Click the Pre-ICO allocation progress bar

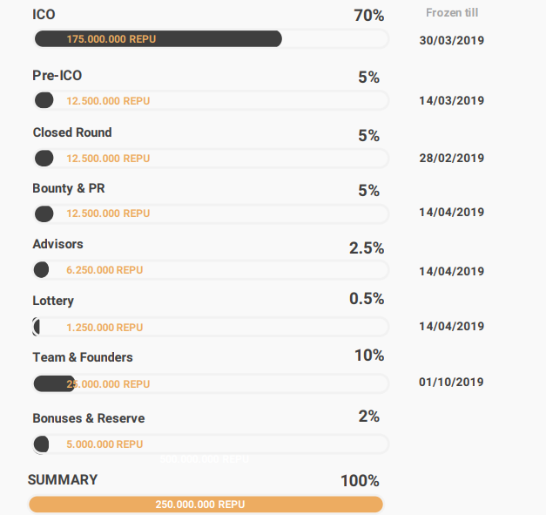tap(209, 101)
